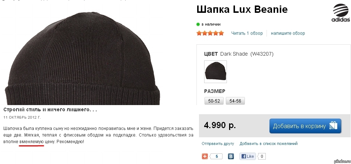This screenshot has height=164, width=351.
Task: Select size 54-56
Action: tap(235, 101)
